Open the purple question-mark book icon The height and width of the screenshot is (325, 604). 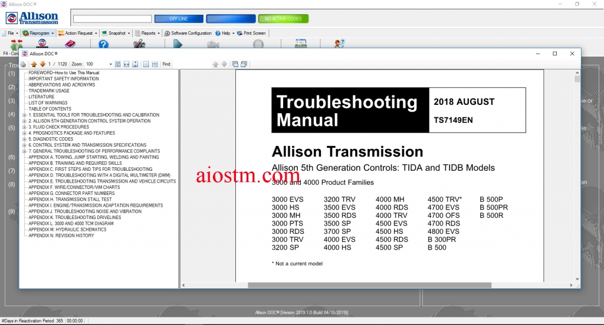[x=70, y=44]
